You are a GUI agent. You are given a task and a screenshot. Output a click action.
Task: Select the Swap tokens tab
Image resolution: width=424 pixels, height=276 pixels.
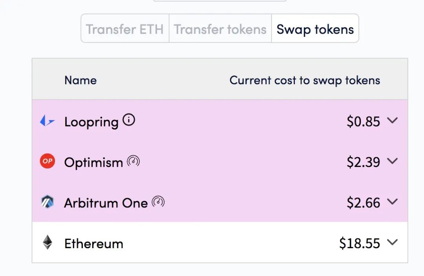(x=315, y=28)
